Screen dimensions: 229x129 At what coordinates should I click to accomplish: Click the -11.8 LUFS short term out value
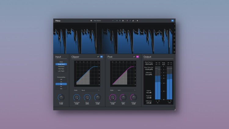pos(149,69)
